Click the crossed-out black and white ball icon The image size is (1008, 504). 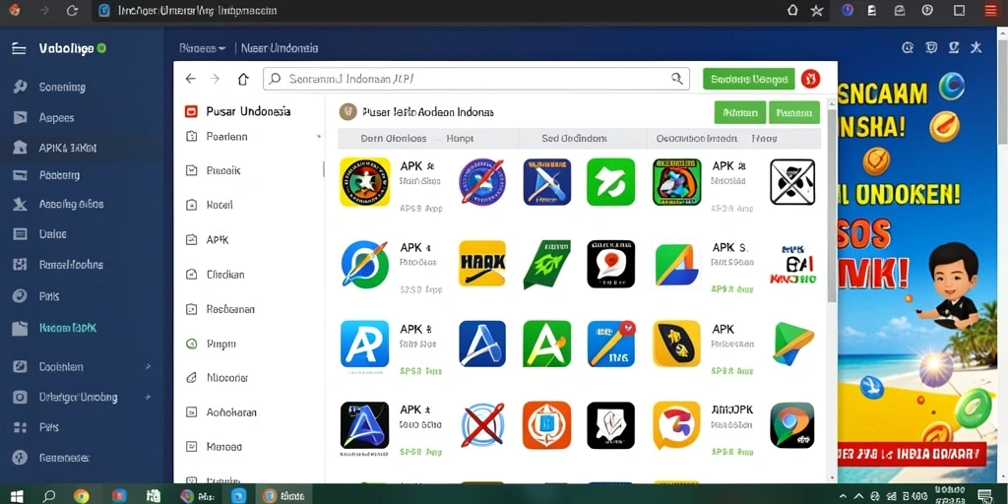(792, 182)
